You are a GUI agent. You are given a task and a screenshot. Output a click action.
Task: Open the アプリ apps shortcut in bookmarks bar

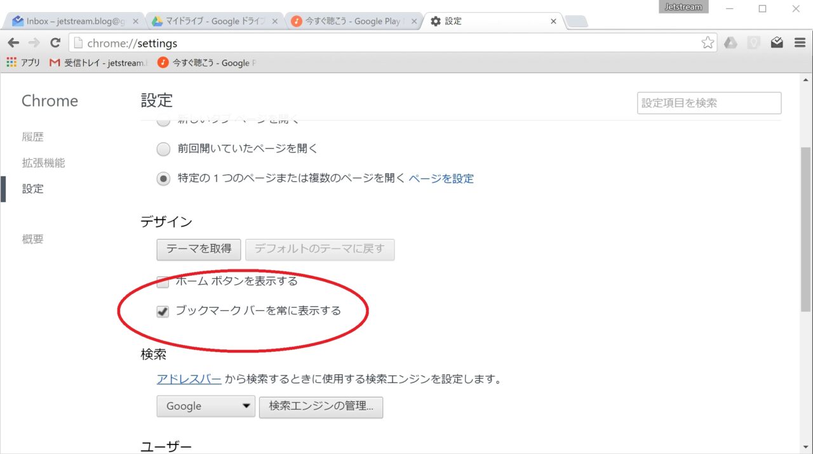[x=23, y=63]
